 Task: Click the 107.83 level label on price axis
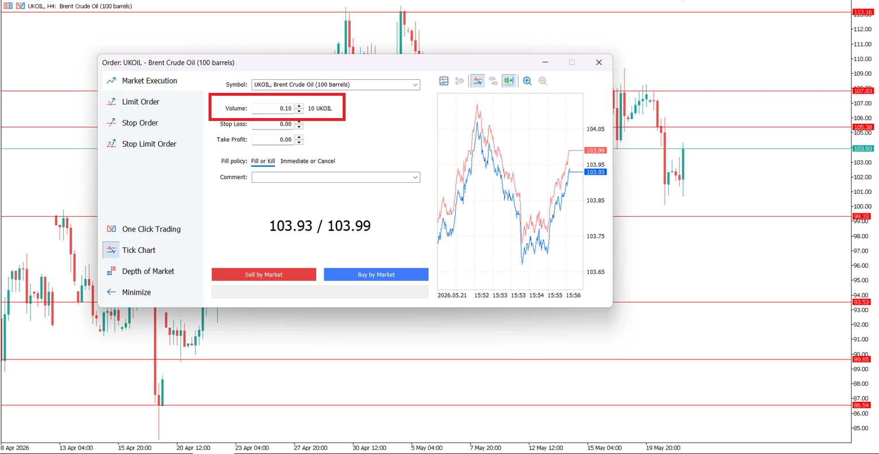point(862,91)
